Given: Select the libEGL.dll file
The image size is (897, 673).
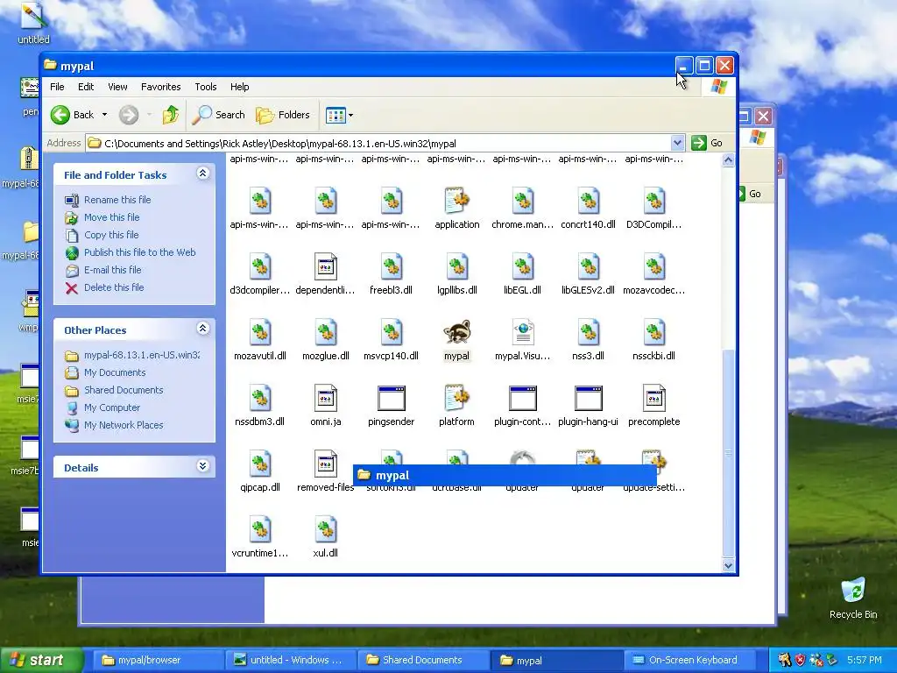Looking at the screenshot, I should click(x=522, y=266).
